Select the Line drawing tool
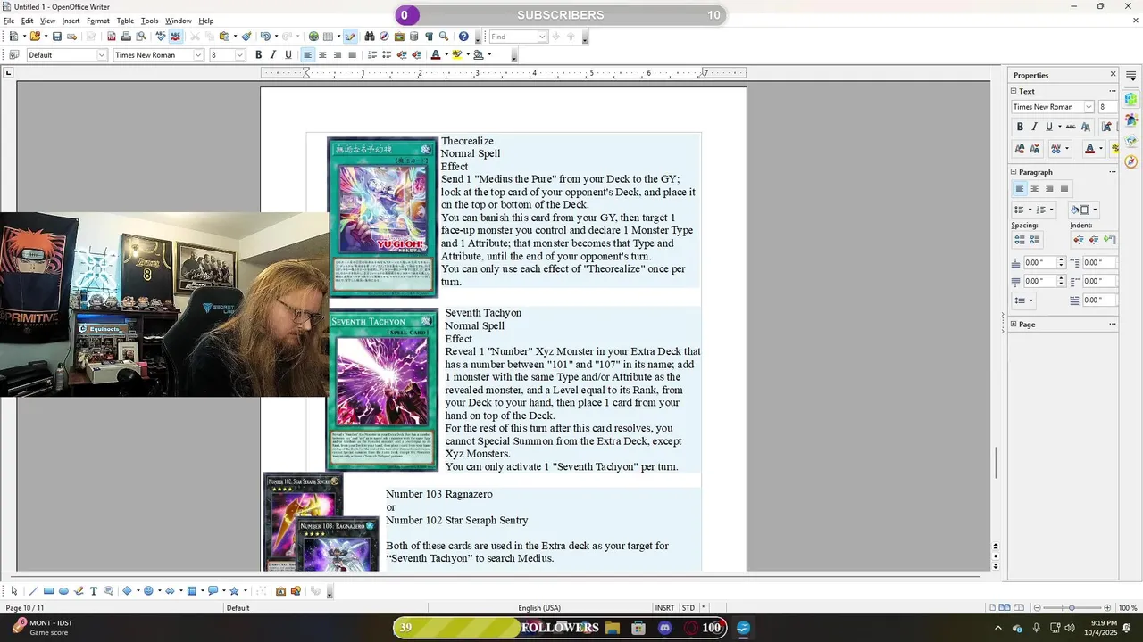Viewport: 1143px width, 642px height. coord(34,591)
